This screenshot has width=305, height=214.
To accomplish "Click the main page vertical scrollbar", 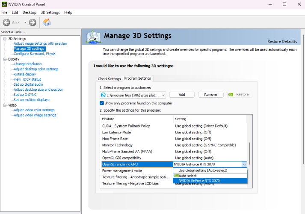I will point(303,99).
